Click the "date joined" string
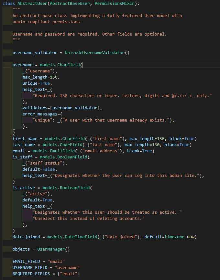 click(x=121, y=237)
